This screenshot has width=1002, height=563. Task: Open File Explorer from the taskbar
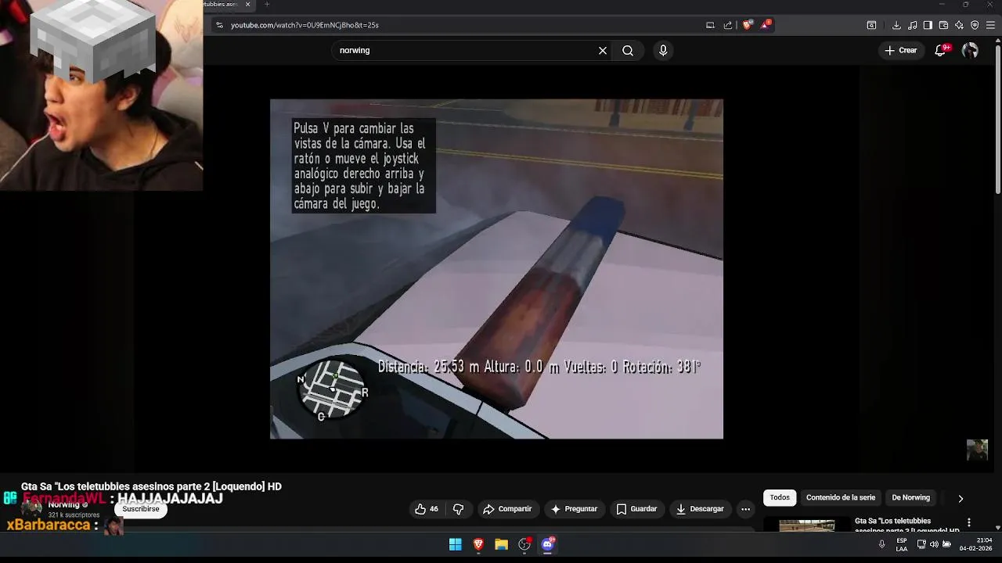tap(501, 544)
